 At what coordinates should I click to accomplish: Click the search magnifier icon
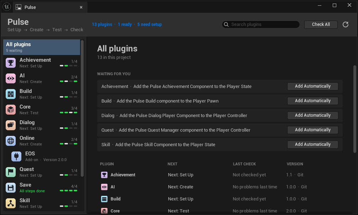pos(226,24)
